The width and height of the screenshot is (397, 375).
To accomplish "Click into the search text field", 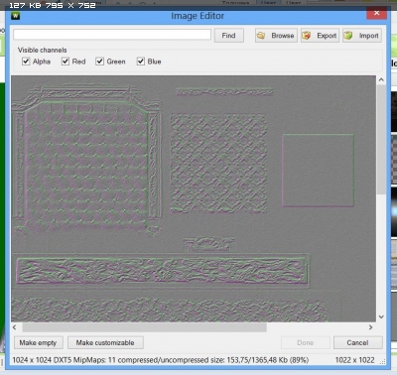I will 112,35.
